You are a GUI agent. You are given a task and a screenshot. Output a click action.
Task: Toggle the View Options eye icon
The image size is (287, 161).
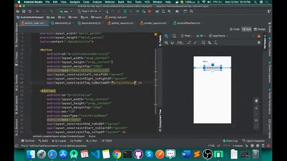point(166,42)
